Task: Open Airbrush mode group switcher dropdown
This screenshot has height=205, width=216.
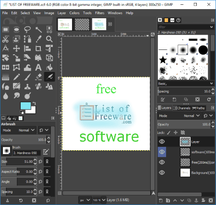Action: tap(44, 130)
